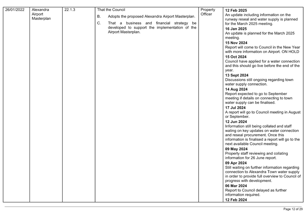
Task: Click the 16 Jan 2025 heading
Action: tap(236, 29)
